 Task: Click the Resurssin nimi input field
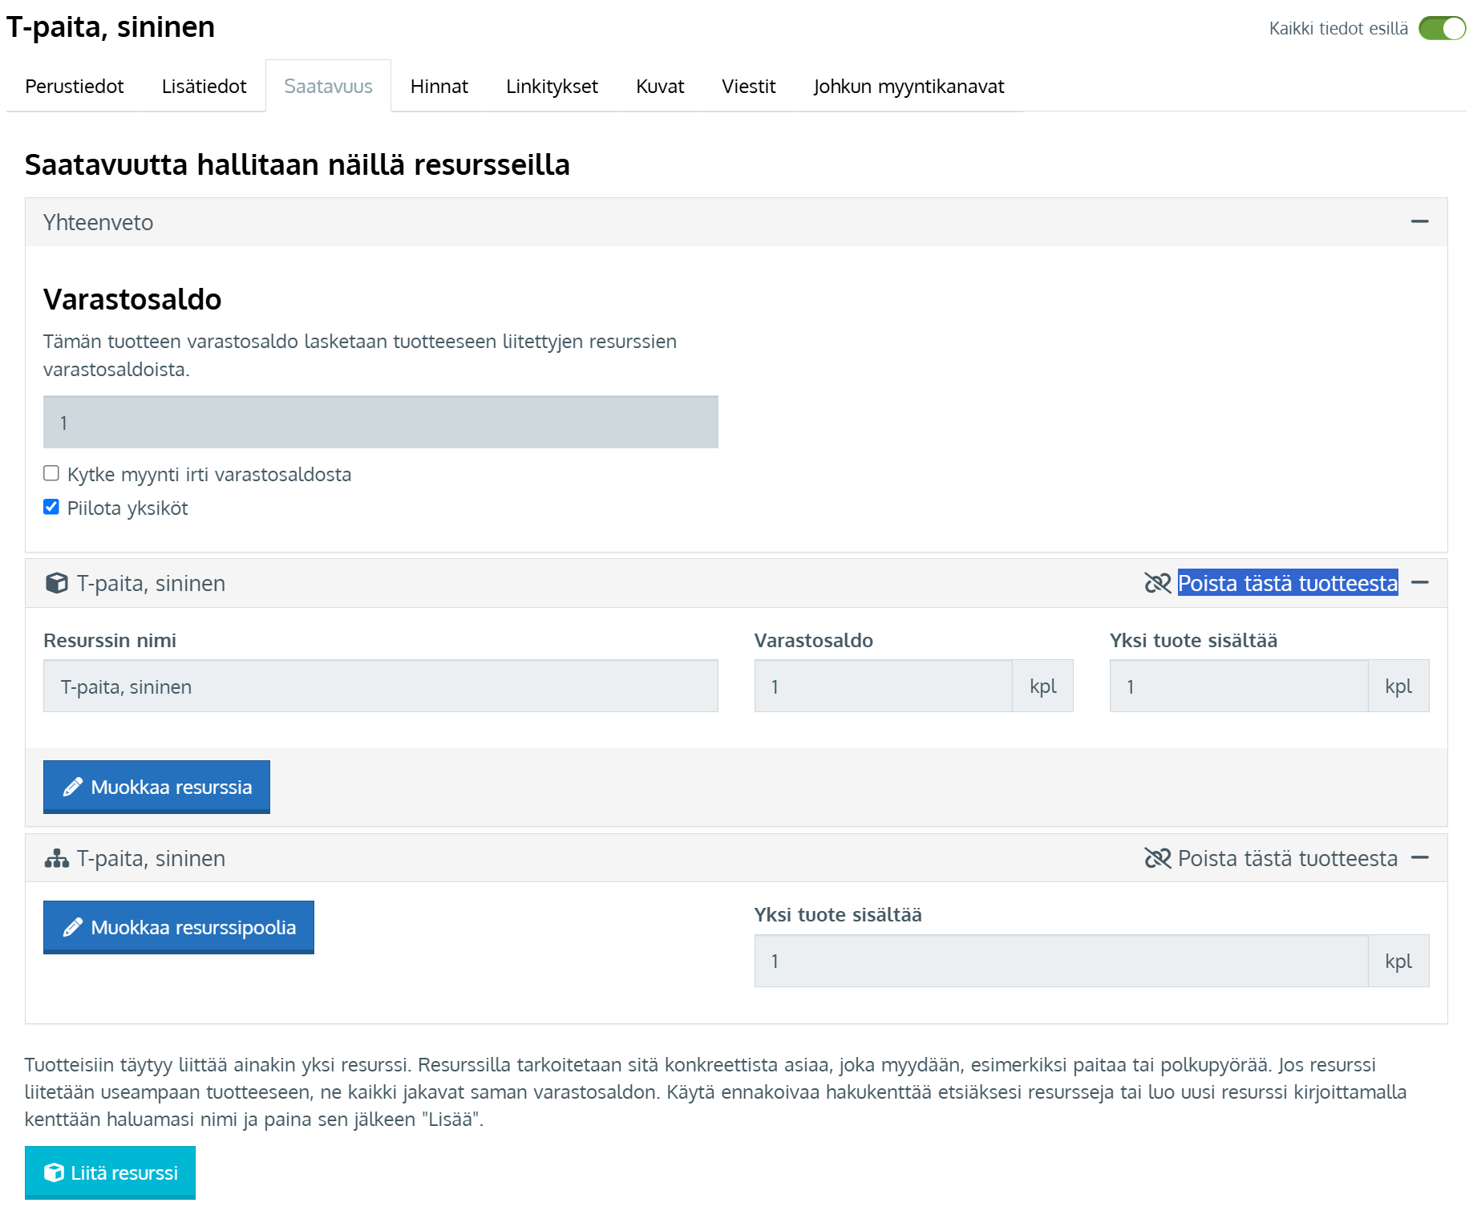pos(380,686)
